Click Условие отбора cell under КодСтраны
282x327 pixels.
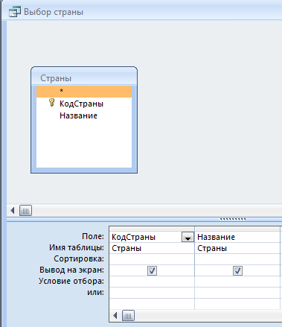(x=152, y=282)
